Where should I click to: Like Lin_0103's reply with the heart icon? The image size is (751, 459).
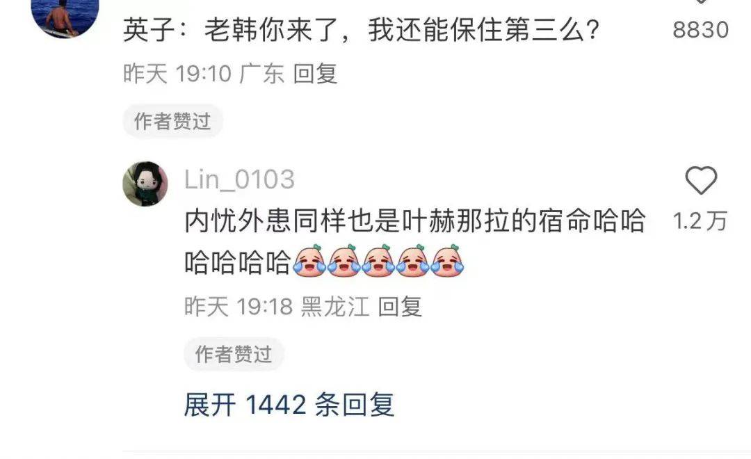point(701,180)
